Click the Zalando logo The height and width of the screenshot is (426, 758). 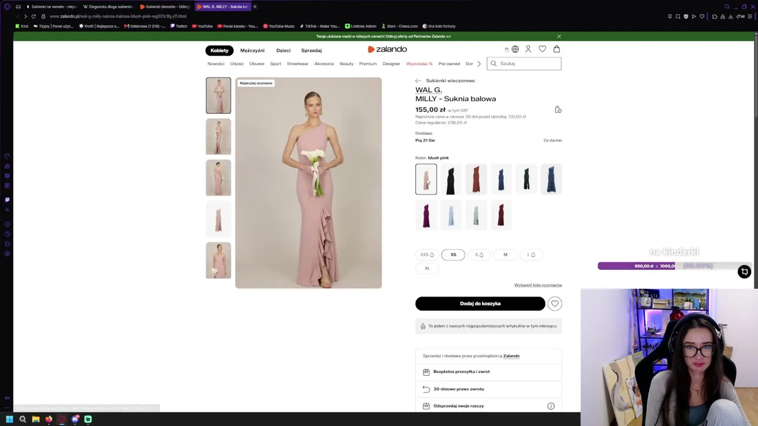(387, 49)
